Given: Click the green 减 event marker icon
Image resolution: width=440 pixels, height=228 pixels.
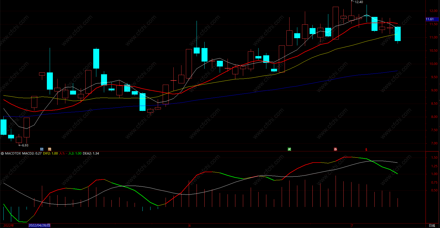Looking at the screenshot, I should pos(289,149).
